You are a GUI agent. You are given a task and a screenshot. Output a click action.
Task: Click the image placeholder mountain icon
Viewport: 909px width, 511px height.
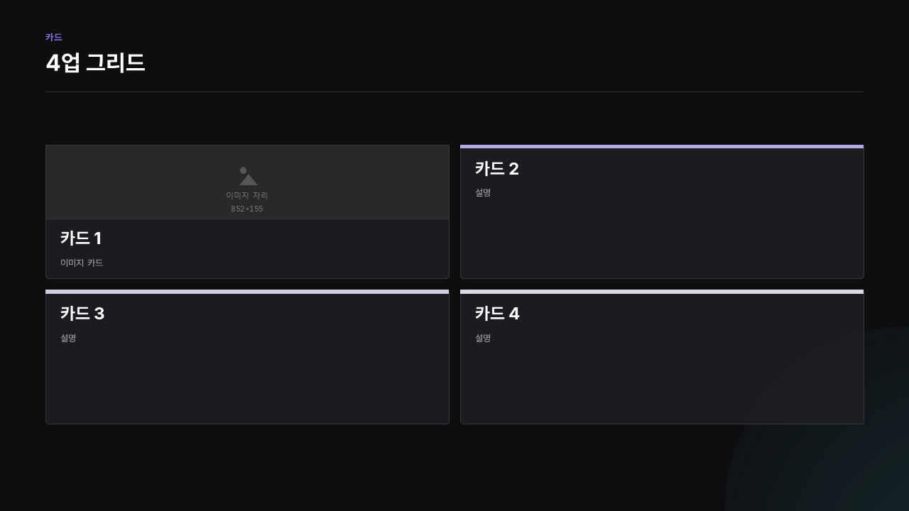pos(248,176)
